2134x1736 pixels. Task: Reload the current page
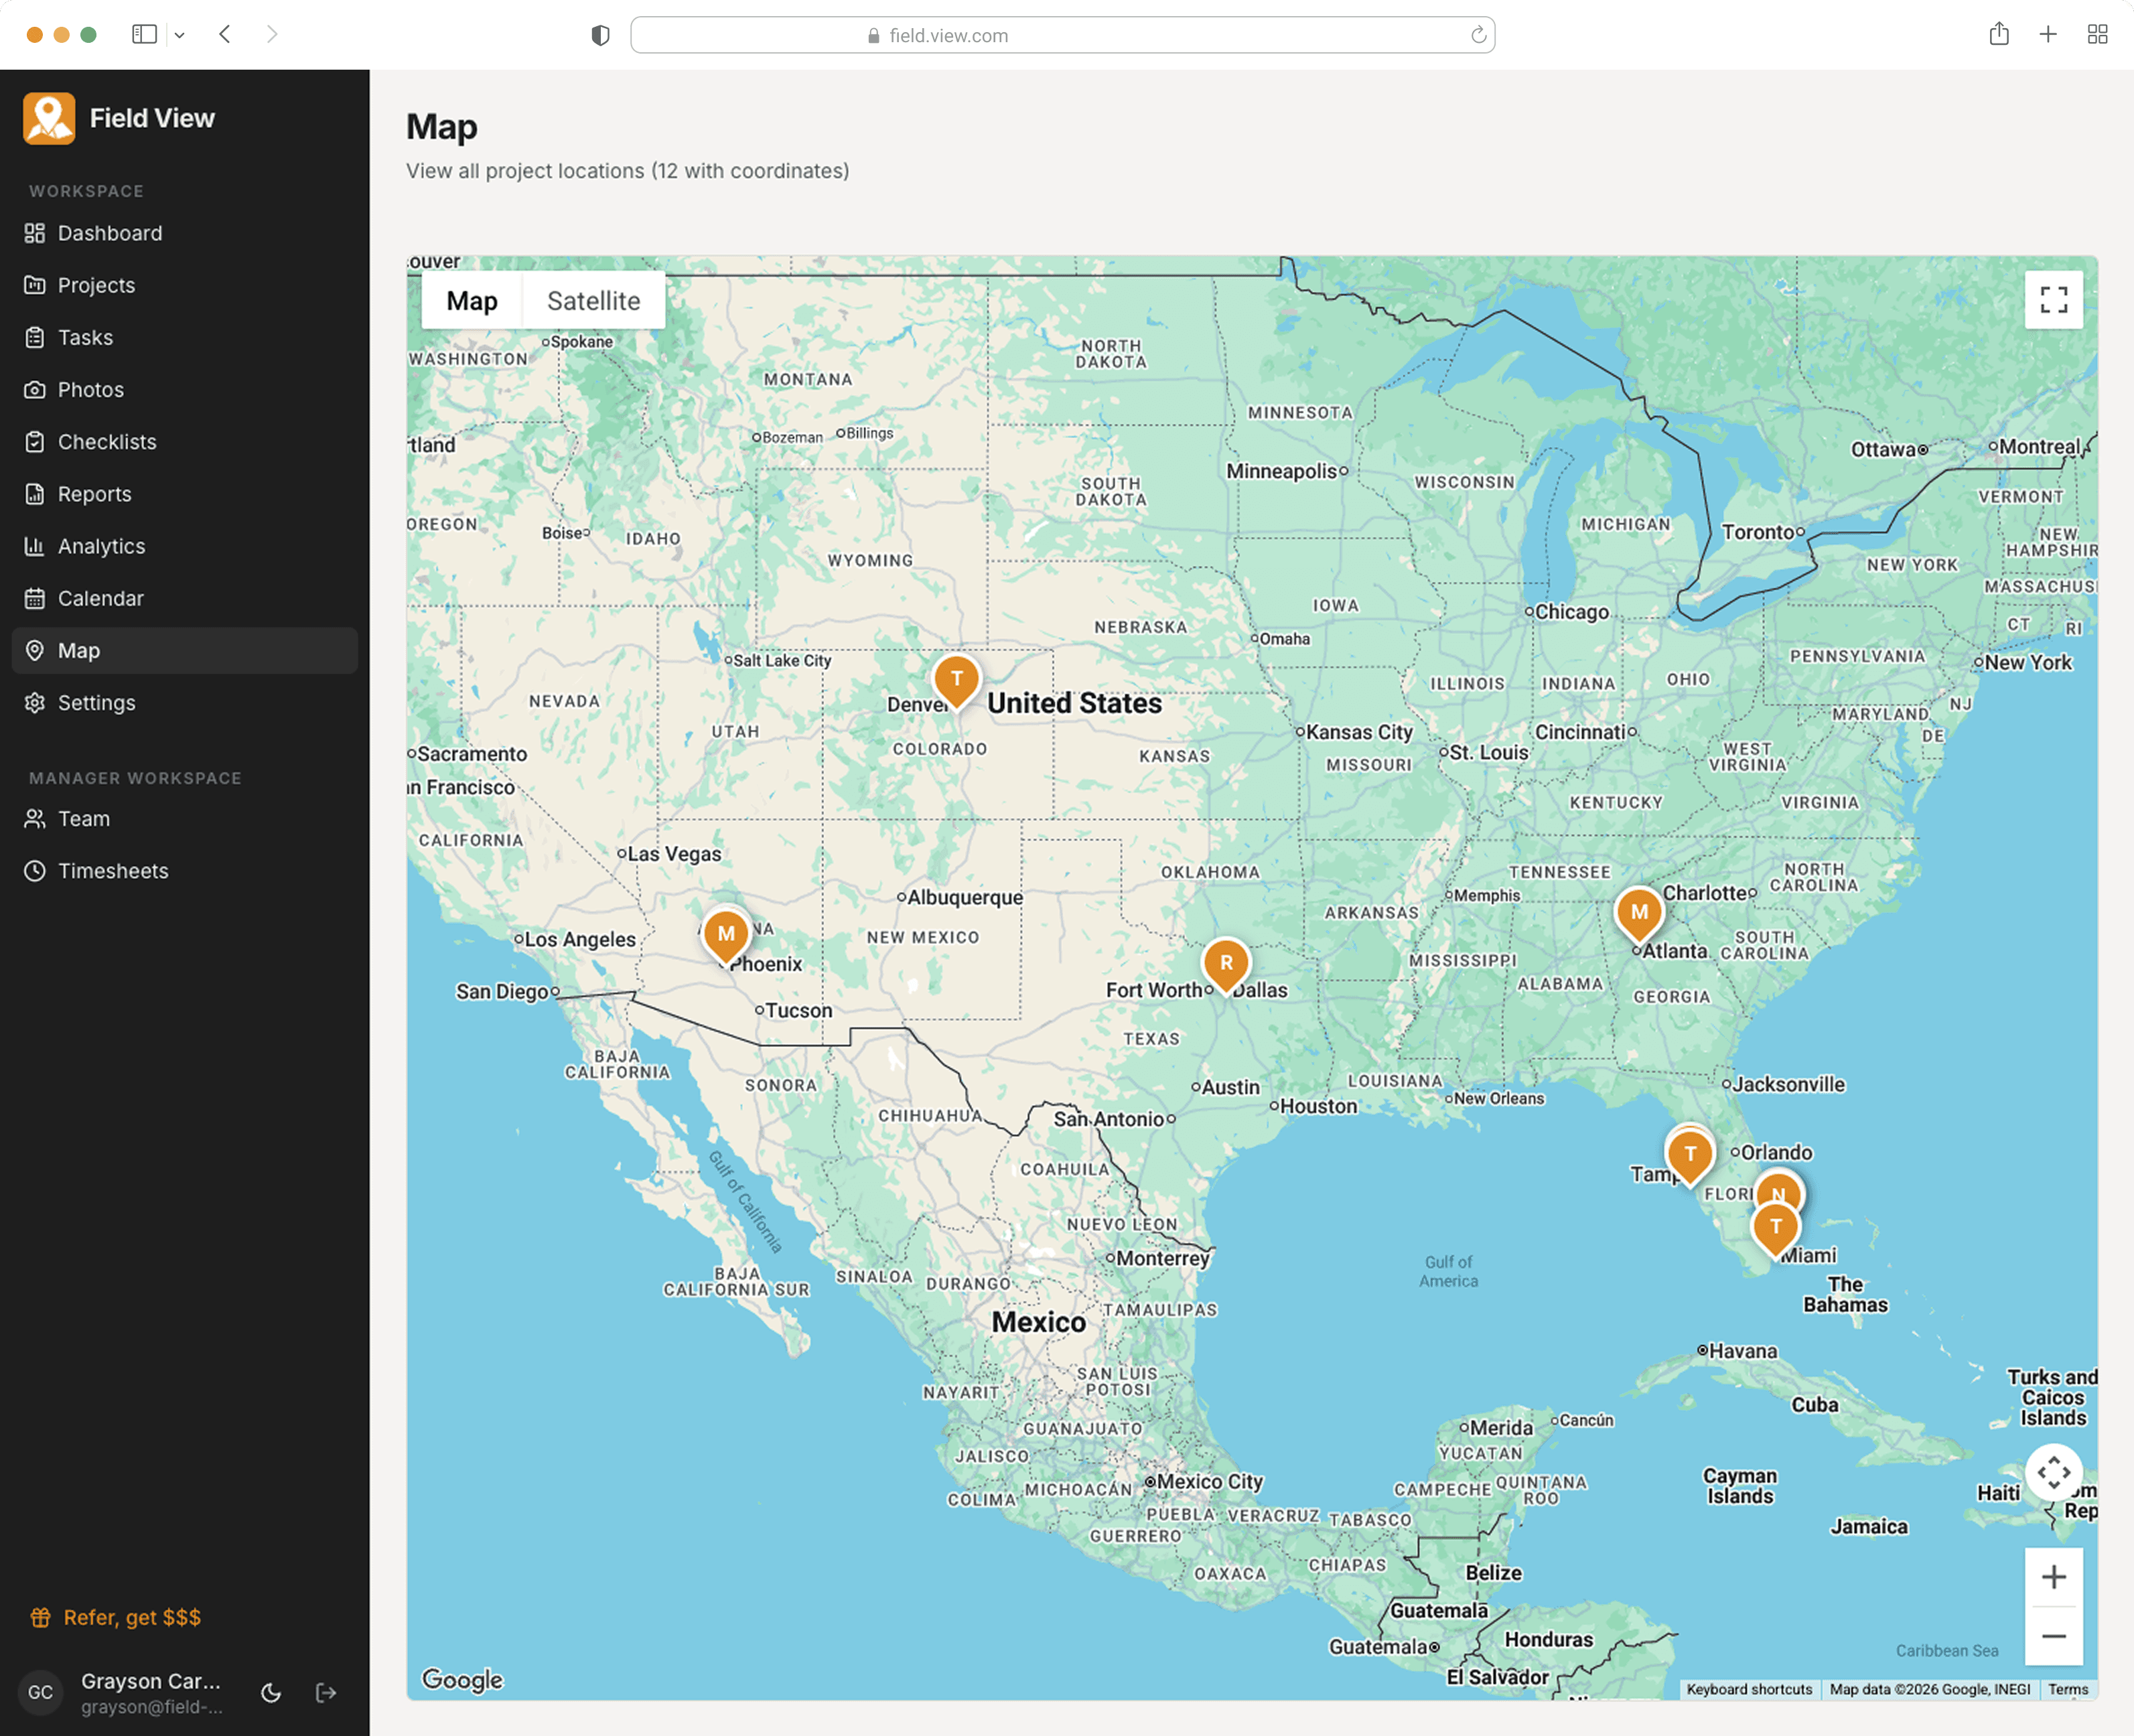[1478, 35]
